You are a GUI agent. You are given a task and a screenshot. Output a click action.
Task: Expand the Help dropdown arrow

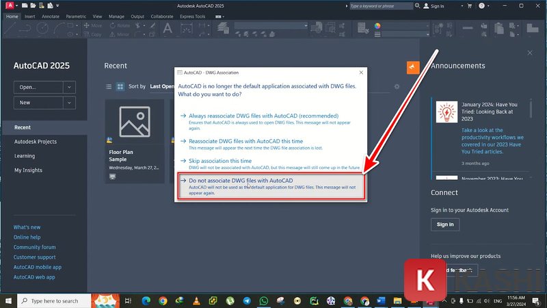(x=488, y=5)
